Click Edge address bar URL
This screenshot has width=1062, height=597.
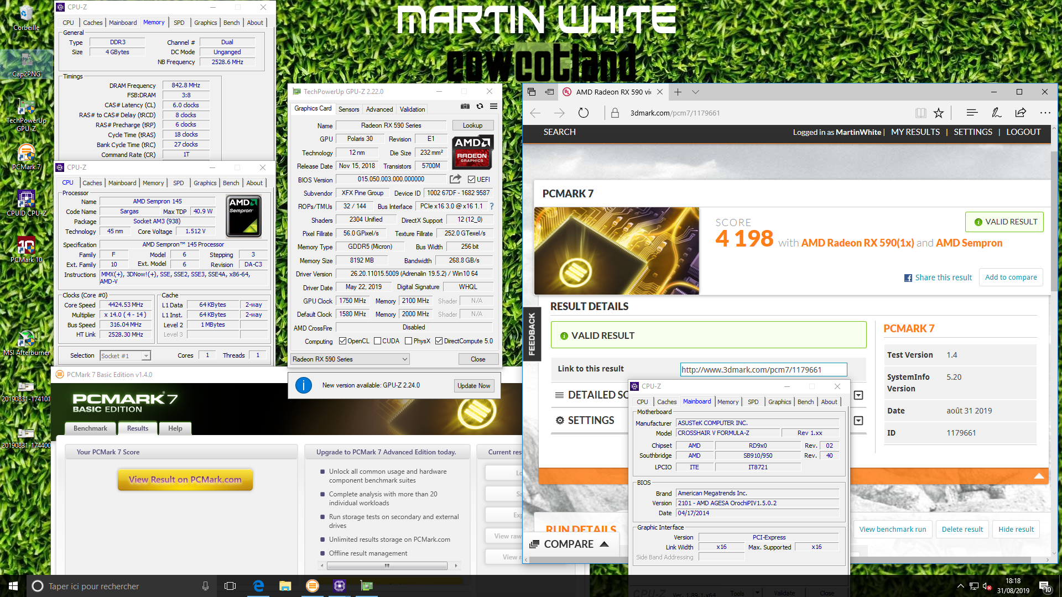pyautogui.click(x=675, y=113)
